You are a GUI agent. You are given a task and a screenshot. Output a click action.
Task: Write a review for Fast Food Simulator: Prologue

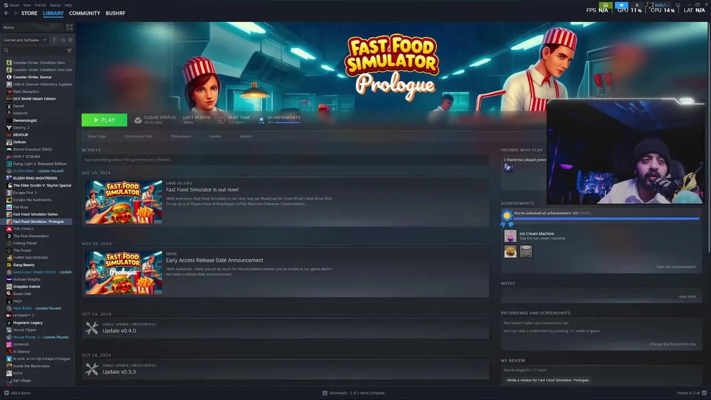(x=548, y=380)
